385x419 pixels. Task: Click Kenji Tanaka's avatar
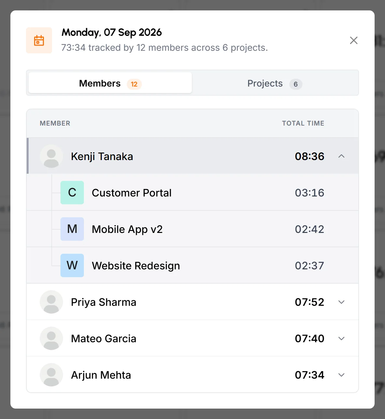click(51, 156)
